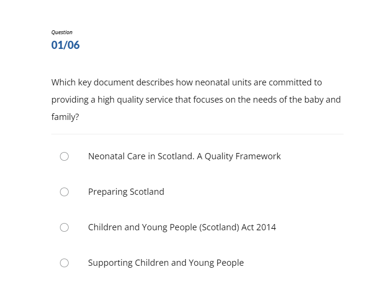Click the word 'Which' starting the question
Image resolution: width=369 pixels, height=296 pixels.
click(62, 83)
